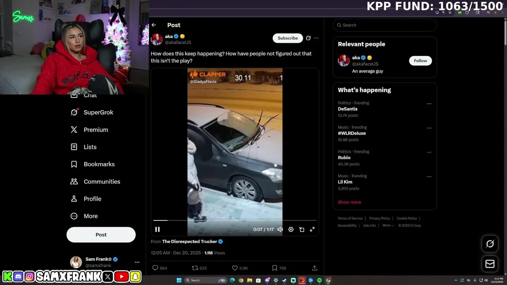The image size is (507, 285).
Task: Open Microsoft Edge from the taskbar
Action: 232,280
